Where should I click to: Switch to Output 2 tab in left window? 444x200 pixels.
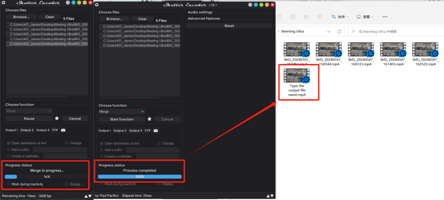tap(27, 130)
